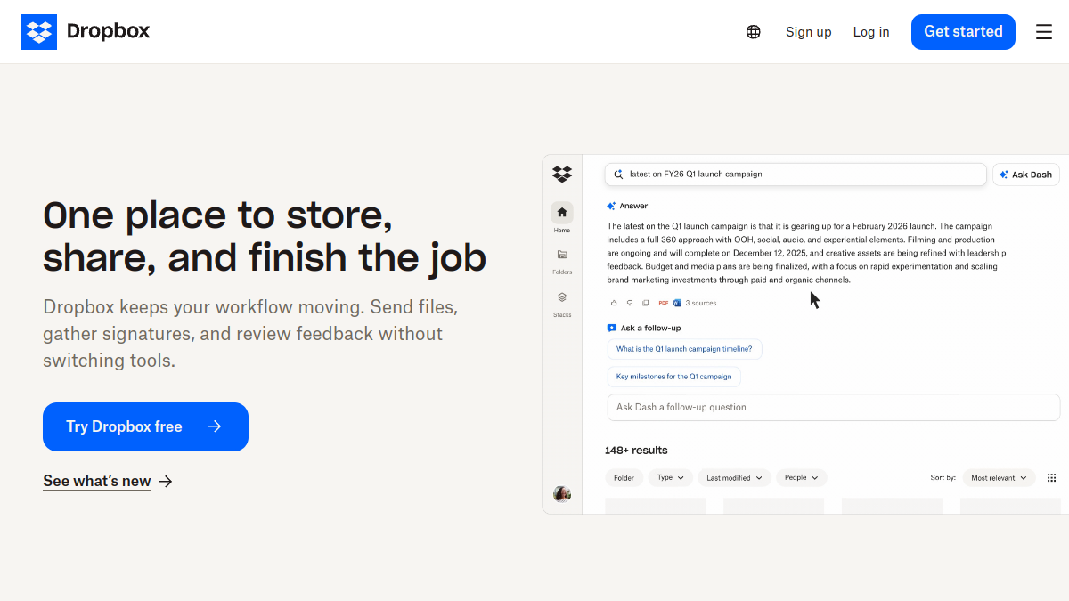Viewport: 1069px width, 601px height.
Task: Open the language selector globe icon
Action: (x=754, y=32)
